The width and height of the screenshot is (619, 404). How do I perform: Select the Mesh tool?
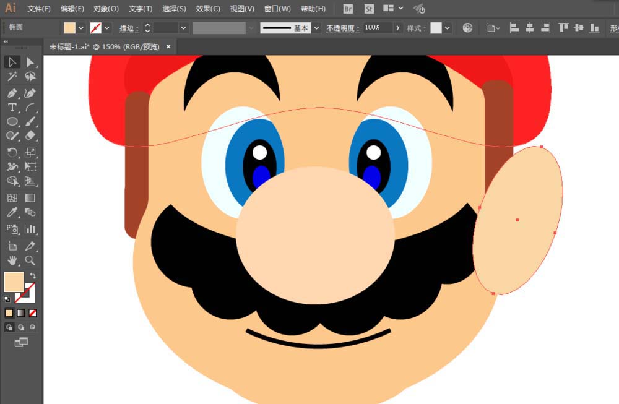click(12, 197)
